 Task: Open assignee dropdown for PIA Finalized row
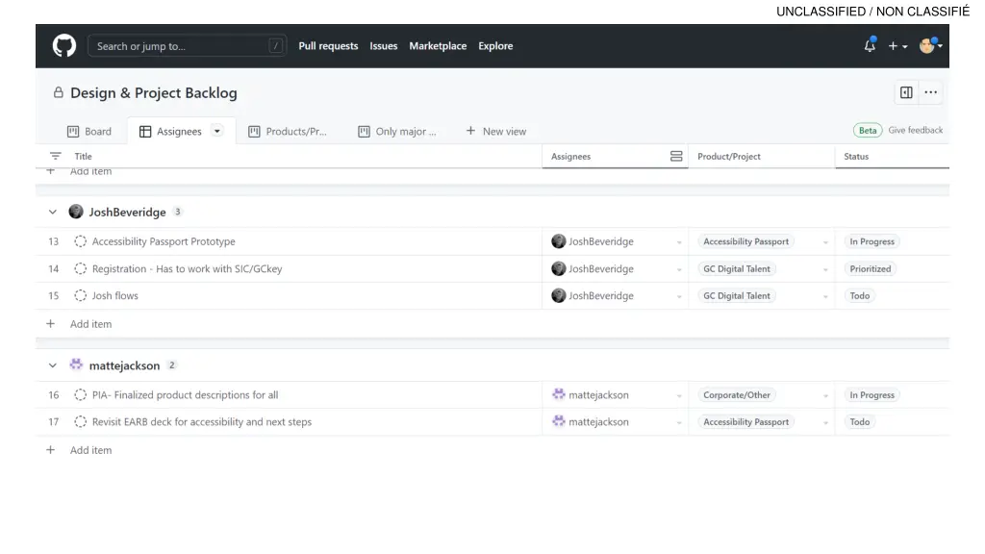pos(679,395)
